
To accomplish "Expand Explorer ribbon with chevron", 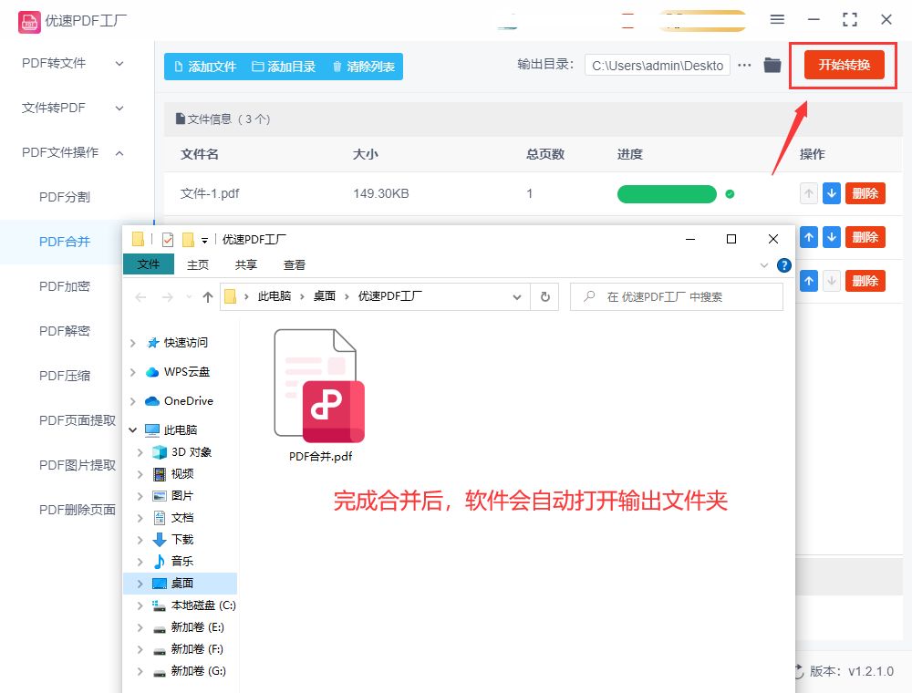I will [x=763, y=265].
